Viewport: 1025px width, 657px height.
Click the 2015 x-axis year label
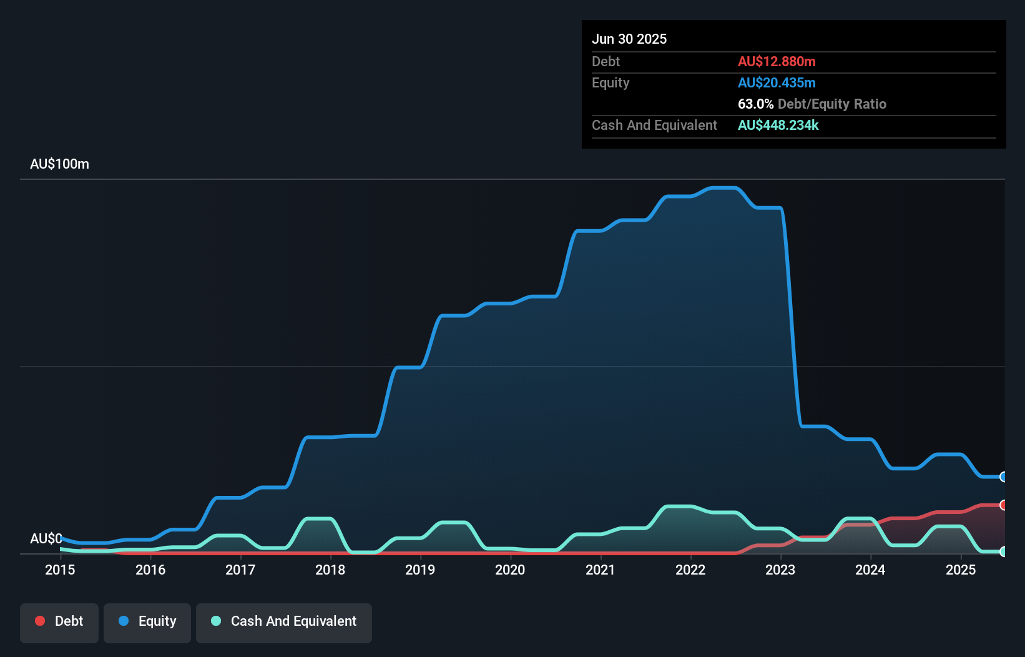pos(60,570)
